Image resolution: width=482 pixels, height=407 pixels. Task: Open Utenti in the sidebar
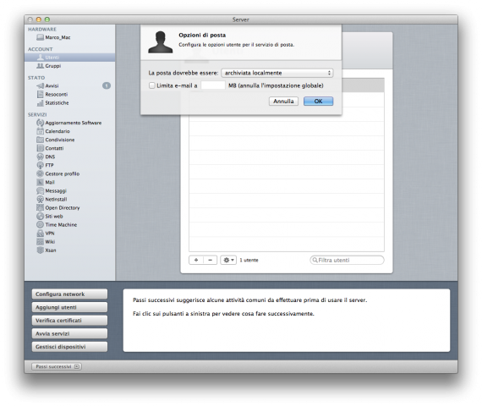click(x=70, y=58)
